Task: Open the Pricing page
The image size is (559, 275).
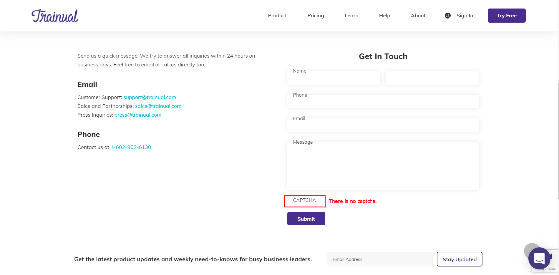Action: tap(316, 16)
